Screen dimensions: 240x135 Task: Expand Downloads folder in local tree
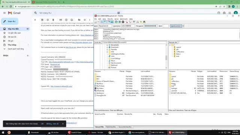[107, 48]
